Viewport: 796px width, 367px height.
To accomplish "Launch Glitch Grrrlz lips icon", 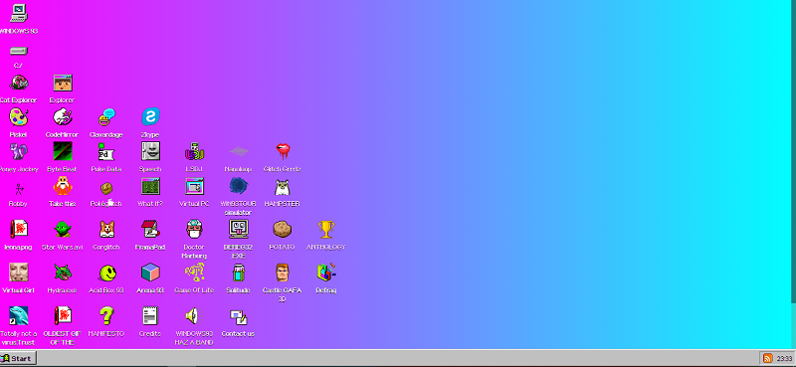I will tap(283, 151).
